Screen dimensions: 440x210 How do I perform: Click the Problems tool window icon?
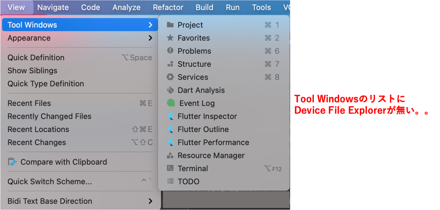170,51
